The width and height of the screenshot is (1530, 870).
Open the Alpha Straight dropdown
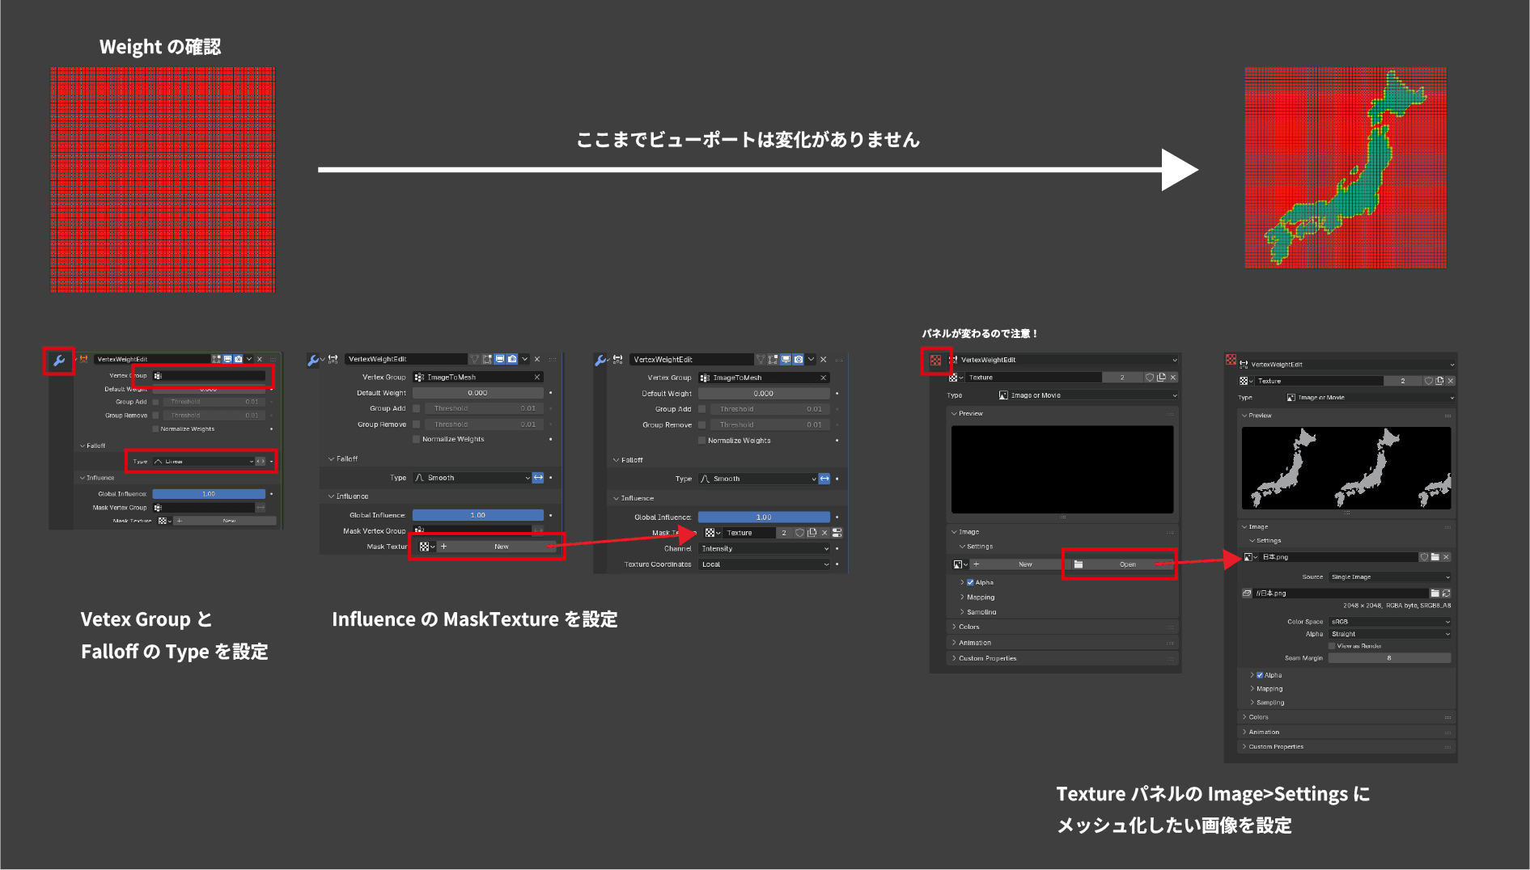click(x=1389, y=634)
